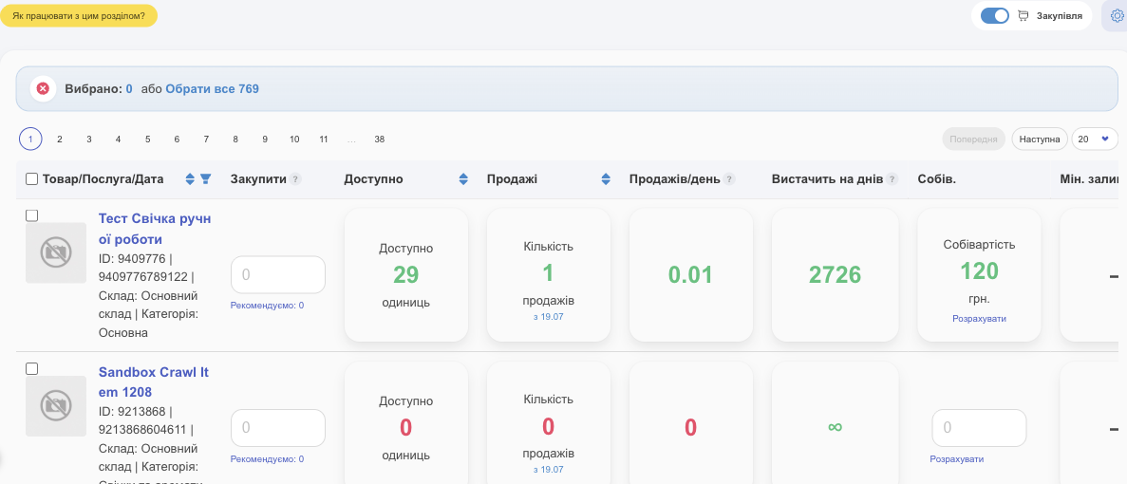Focus Закупити input for Тест Свічка
The image size is (1127, 484).
(278, 275)
